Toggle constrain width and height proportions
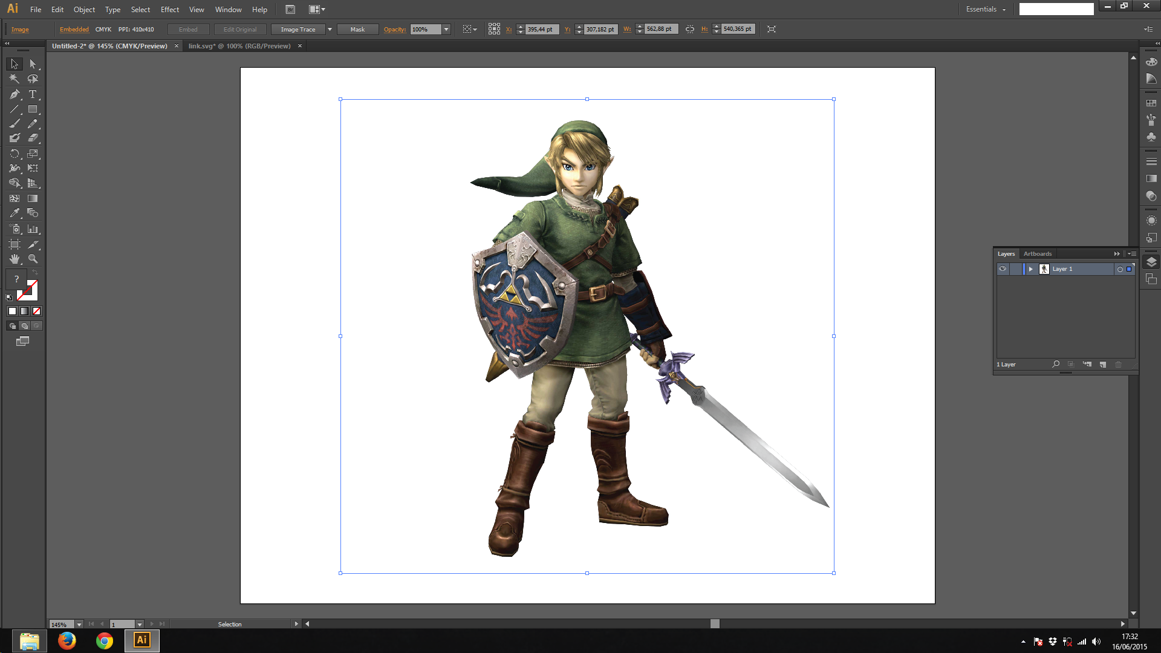The width and height of the screenshot is (1161, 653). [690, 29]
